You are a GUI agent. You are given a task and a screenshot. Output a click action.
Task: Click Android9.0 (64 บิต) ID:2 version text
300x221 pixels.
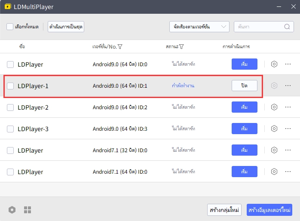point(120,107)
